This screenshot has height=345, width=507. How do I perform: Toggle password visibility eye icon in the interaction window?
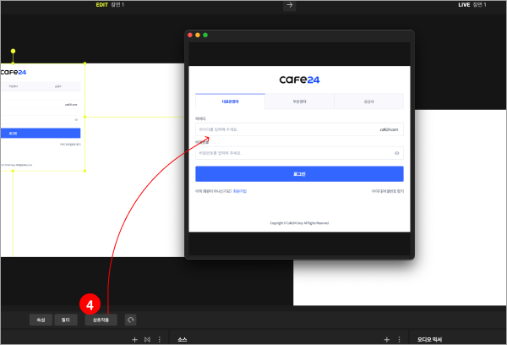[x=397, y=153]
